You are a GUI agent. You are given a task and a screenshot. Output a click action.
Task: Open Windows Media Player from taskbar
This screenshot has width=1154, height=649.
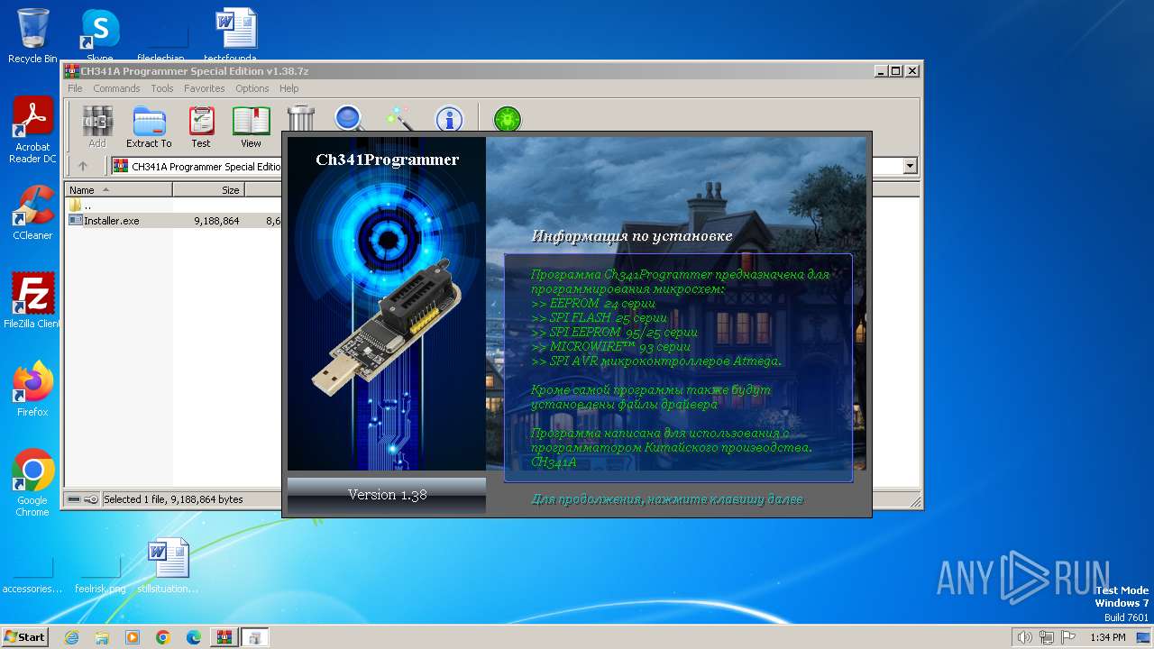[x=133, y=637]
